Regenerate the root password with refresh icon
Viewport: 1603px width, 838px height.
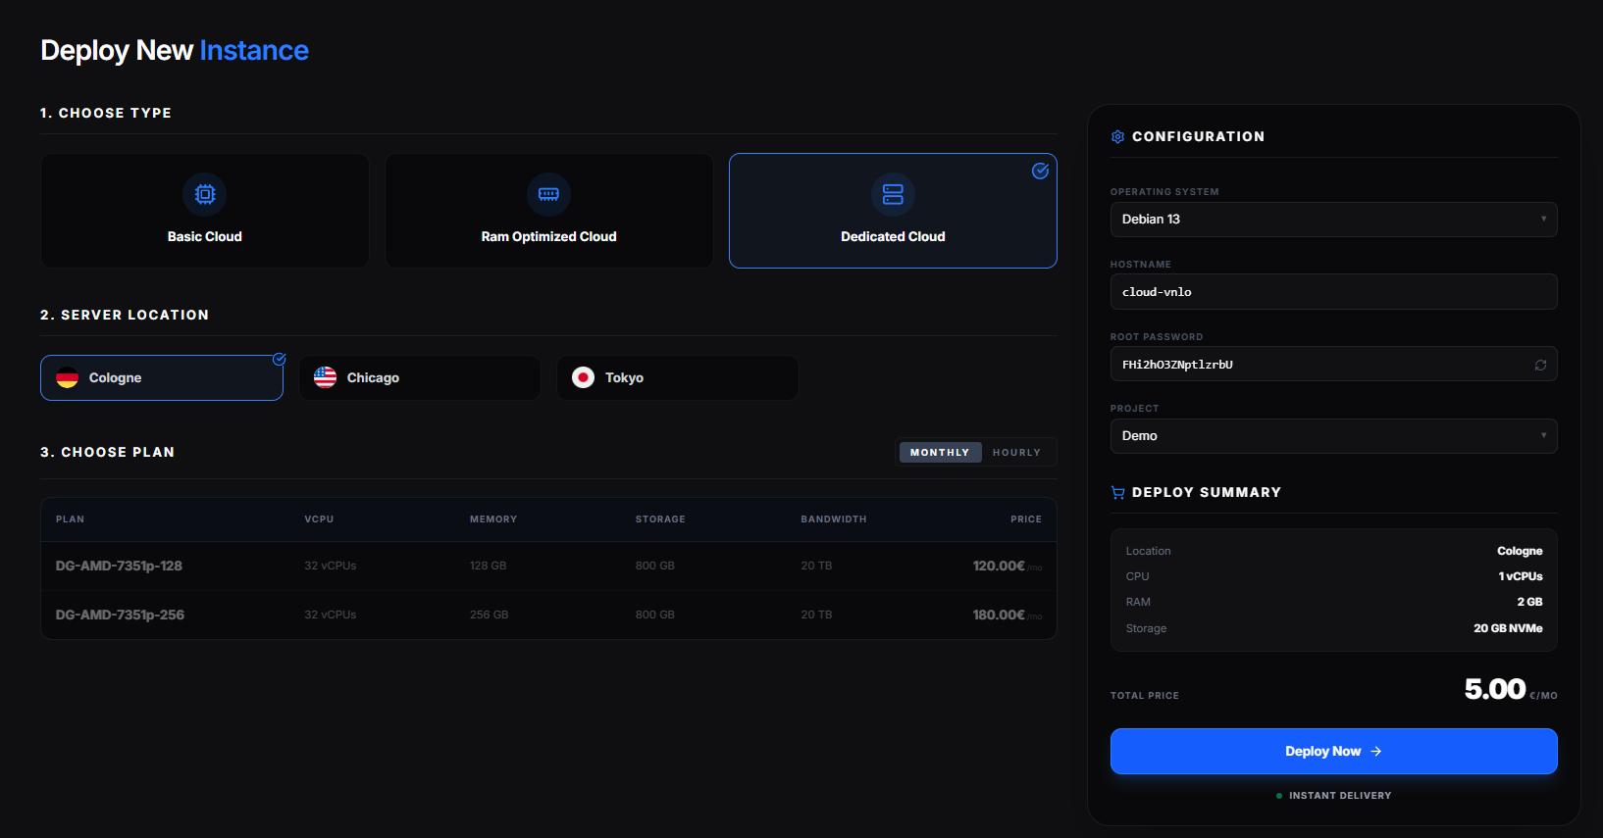[1540, 365]
